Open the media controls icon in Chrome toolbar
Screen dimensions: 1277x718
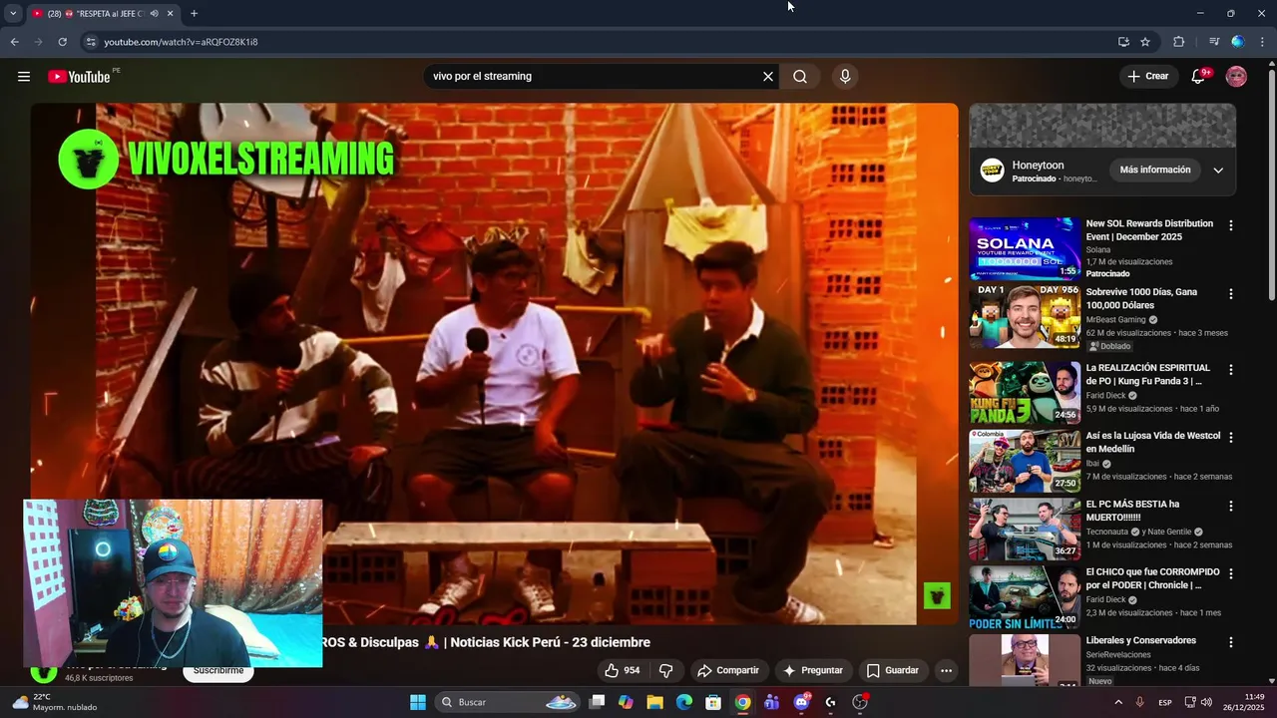[1213, 42]
